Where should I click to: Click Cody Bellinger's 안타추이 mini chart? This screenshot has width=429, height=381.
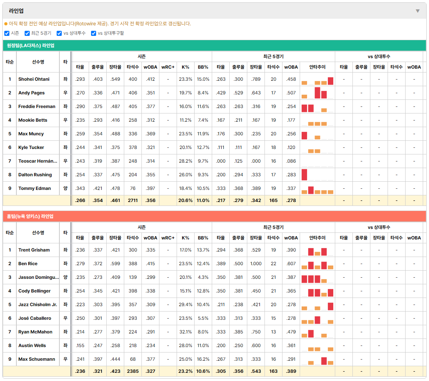(317, 292)
